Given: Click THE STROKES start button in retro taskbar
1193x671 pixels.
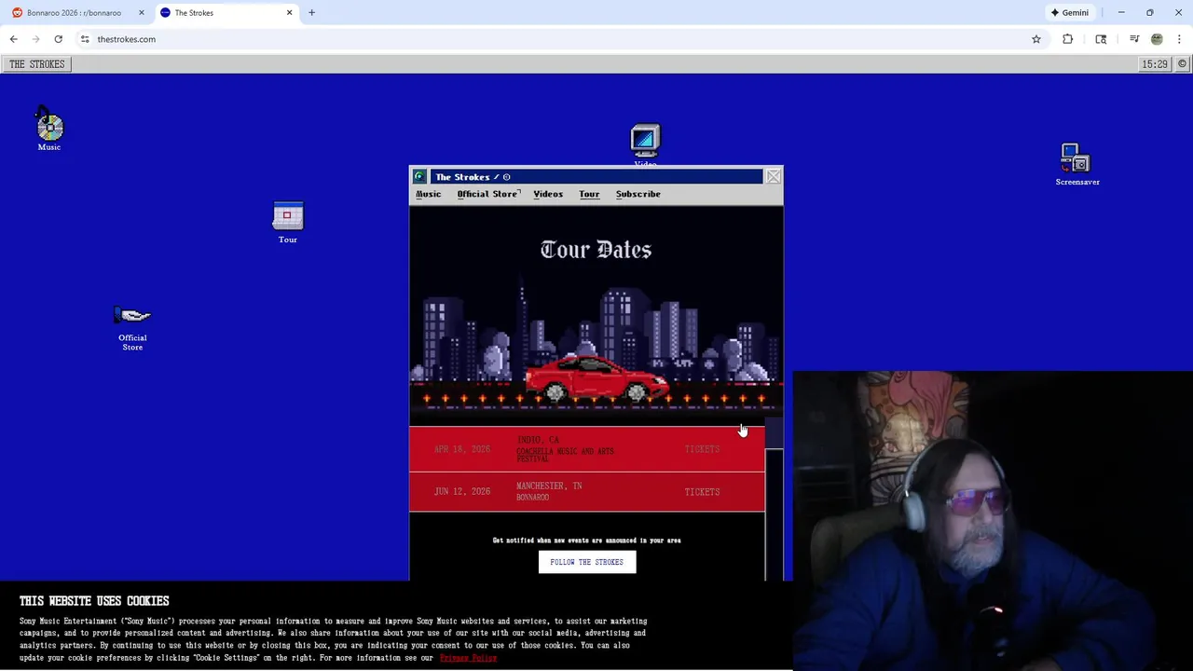Looking at the screenshot, I should (x=37, y=64).
